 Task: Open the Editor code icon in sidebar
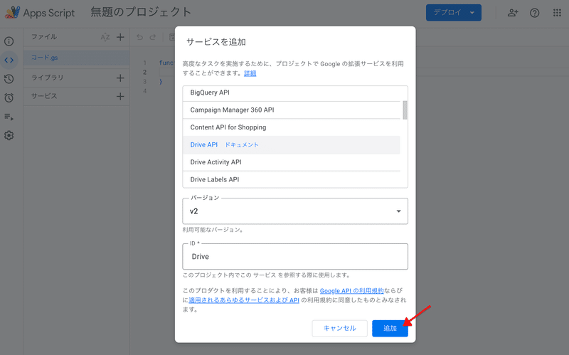[x=9, y=60]
